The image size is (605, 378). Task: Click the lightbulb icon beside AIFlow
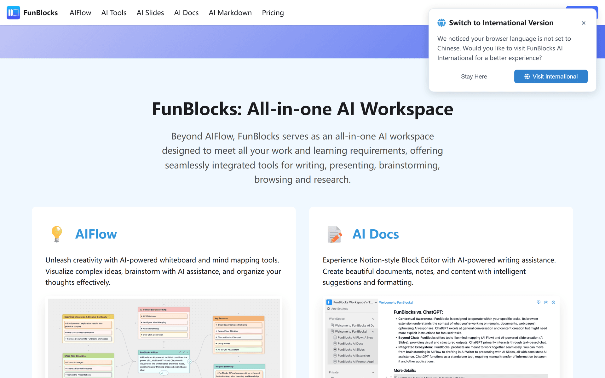point(57,234)
